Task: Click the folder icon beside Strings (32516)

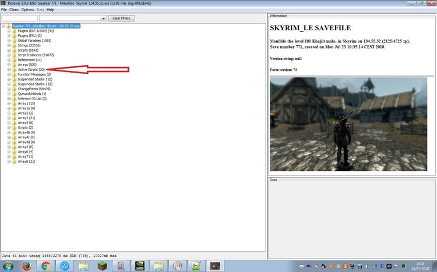Action: tap(14, 45)
